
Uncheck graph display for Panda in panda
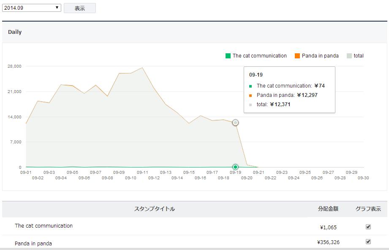coord(368,242)
